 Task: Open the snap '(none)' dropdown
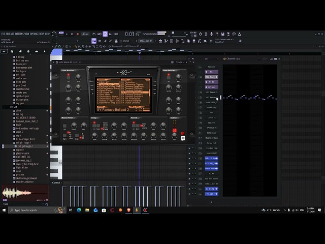pos(126,41)
